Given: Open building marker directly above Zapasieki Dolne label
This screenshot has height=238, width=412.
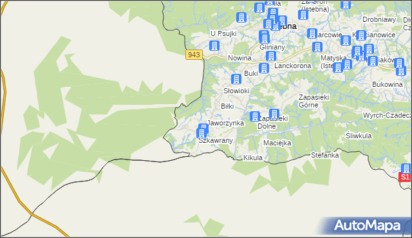Looking at the screenshot, I should click(x=274, y=114).
